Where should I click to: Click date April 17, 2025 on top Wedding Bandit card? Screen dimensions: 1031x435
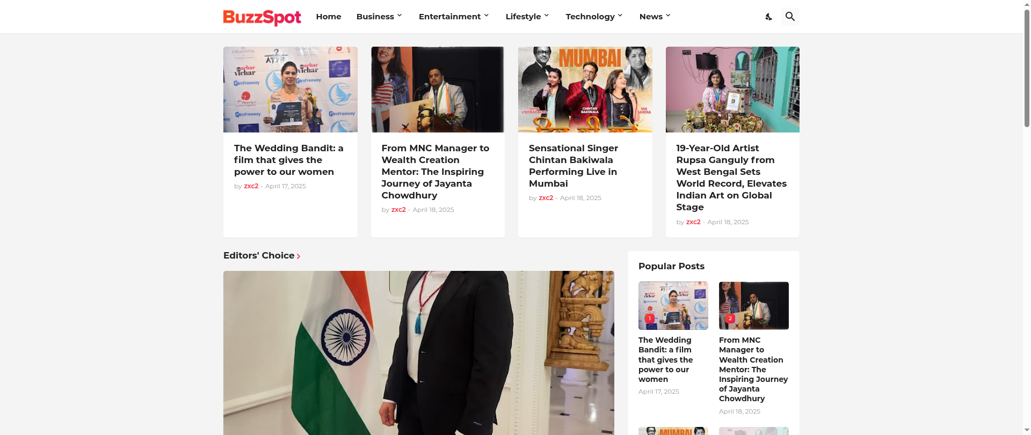pos(286,186)
